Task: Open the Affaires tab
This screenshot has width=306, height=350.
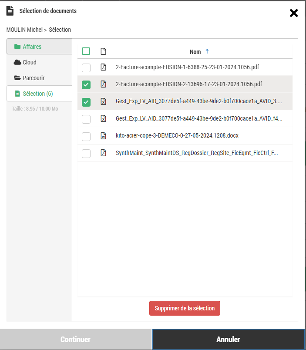Action: (x=39, y=46)
